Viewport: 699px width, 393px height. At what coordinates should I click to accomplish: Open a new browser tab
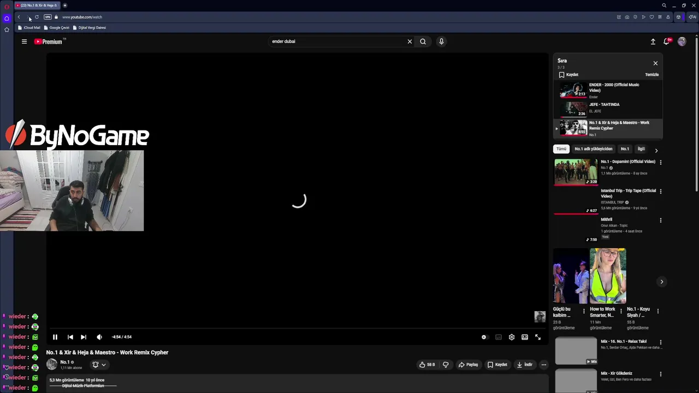[x=64, y=5]
